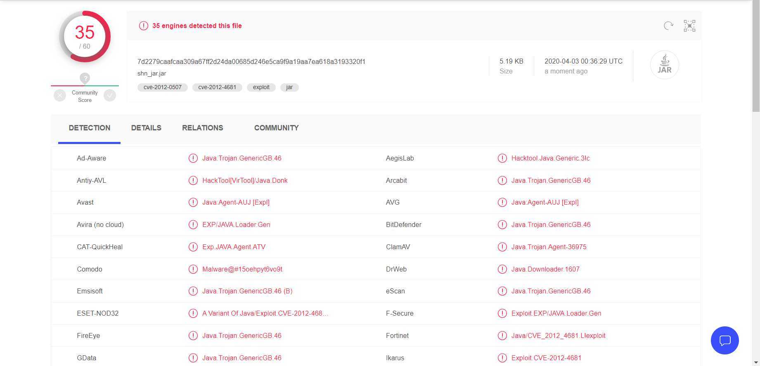The height and width of the screenshot is (366, 760).
Task: Click the warning icon in the eScan row
Action: [502, 291]
